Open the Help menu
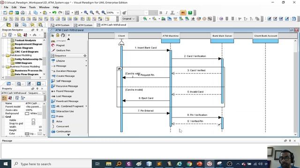The width and height of the screenshot is (300, 168). pos(56,7)
